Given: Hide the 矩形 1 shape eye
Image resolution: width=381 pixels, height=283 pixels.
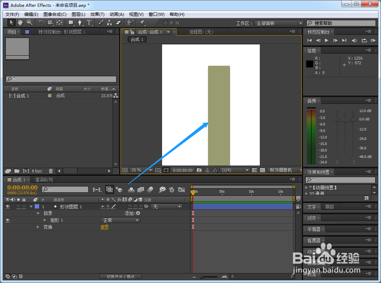Looking at the screenshot, I should [8, 220].
